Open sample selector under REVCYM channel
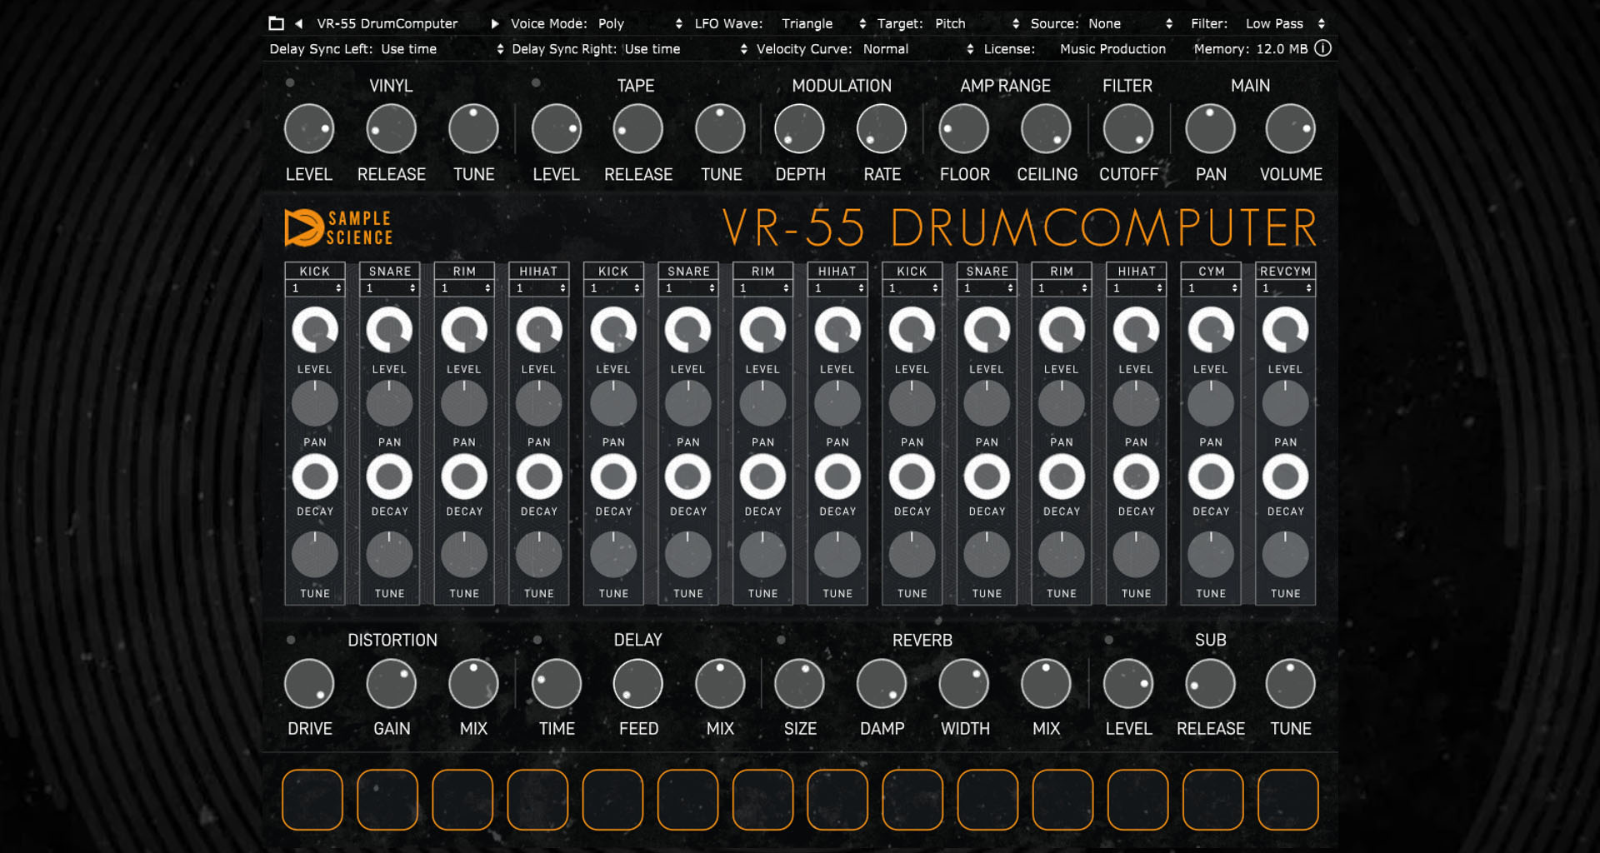The height and width of the screenshot is (853, 1600). click(1286, 288)
